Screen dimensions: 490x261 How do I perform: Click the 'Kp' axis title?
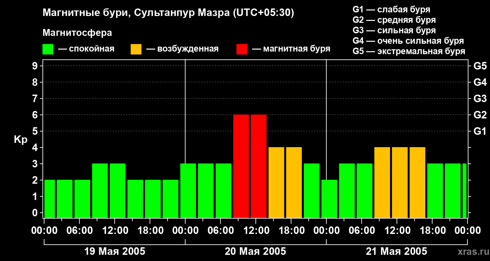tap(21, 140)
